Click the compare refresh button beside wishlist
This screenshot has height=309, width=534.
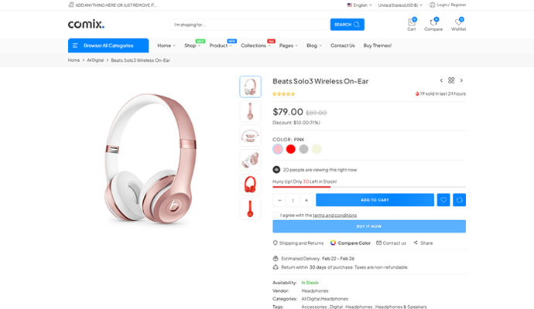pyautogui.click(x=460, y=200)
